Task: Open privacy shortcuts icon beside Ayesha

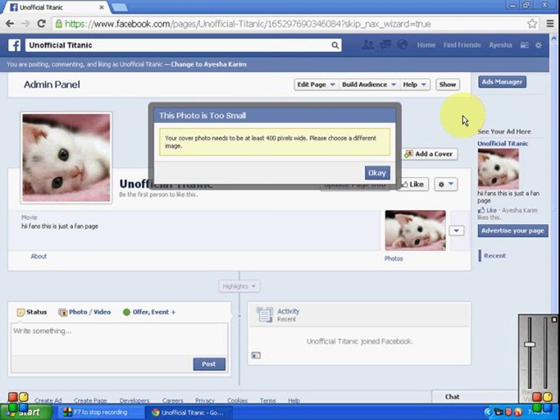Action: point(524,45)
